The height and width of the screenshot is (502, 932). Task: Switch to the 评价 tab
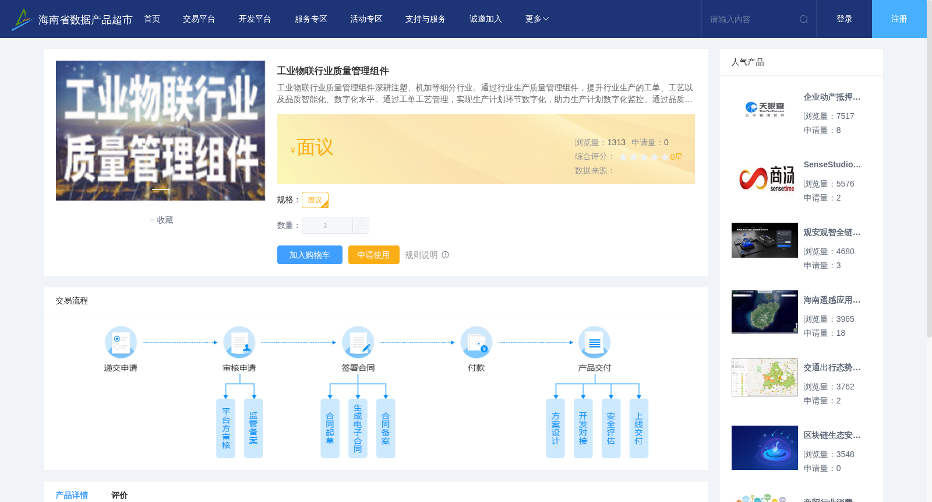pyautogui.click(x=119, y=495)
